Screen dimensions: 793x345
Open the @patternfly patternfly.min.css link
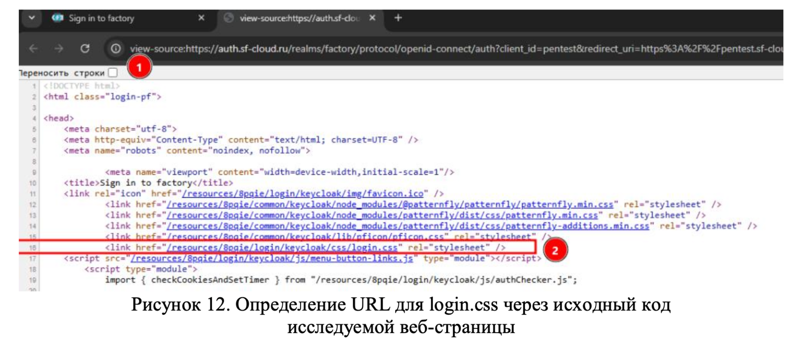point(390,204)
